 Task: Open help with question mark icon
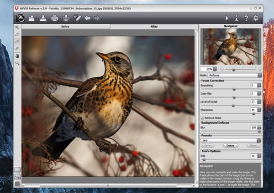click(x=246, y=18)
